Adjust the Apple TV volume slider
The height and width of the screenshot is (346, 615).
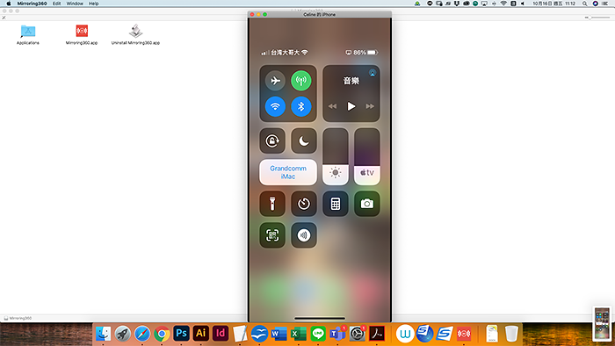point(367,156)
